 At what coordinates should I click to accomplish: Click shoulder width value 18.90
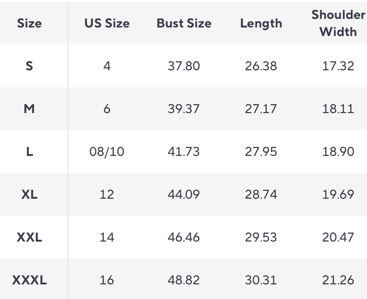coord(338,152)
